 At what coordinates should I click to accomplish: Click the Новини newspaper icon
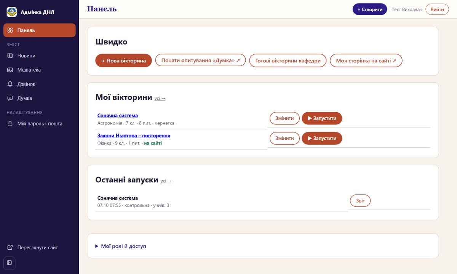(x=10, y=56)
